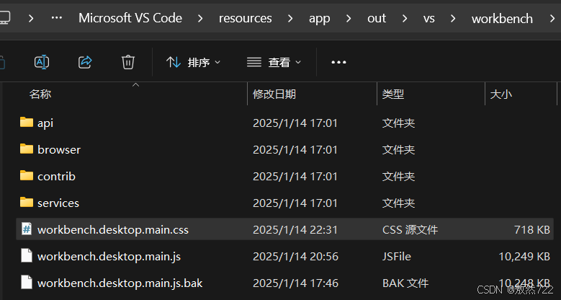Image resolution: width=561 pixels, height=300 pixels.
Task: Open the 查看 view dropdown
Action: [x=274, y=62]
